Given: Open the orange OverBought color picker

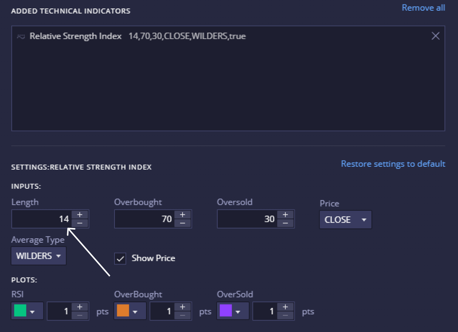Looking at the screenshot, I should [130, 311].
